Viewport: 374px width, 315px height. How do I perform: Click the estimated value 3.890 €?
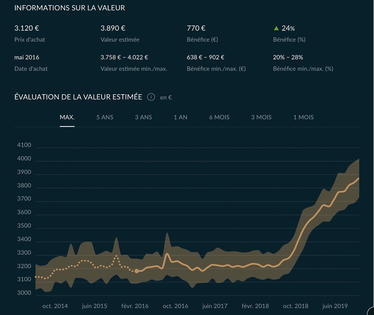coord(113,28)
